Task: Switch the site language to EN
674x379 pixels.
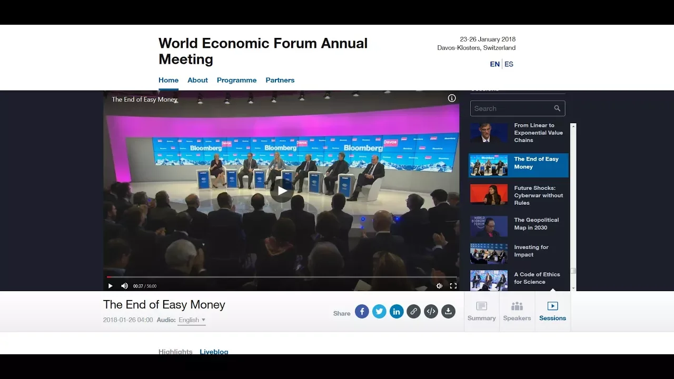Action: 494,64
